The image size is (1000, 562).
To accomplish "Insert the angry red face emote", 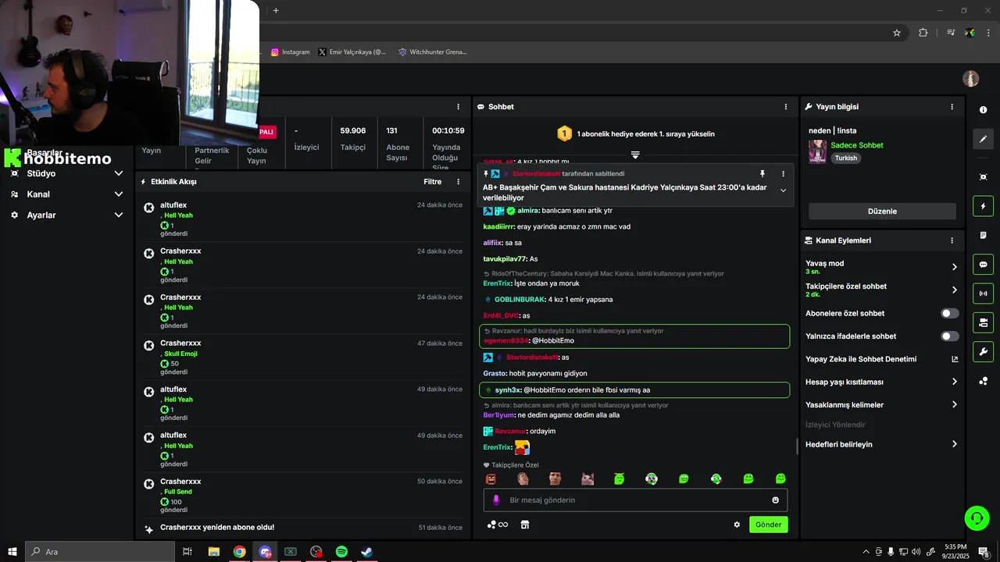I will 491,478.
